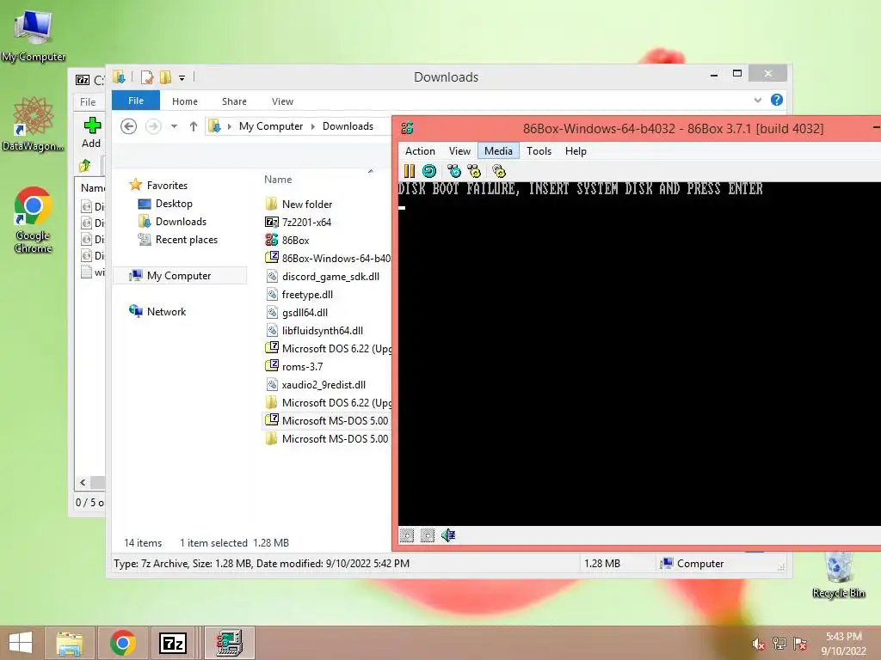The width and height of the screenshot is (881, 660).
Task: Select the 86Box application file
Action: [295, 241]
